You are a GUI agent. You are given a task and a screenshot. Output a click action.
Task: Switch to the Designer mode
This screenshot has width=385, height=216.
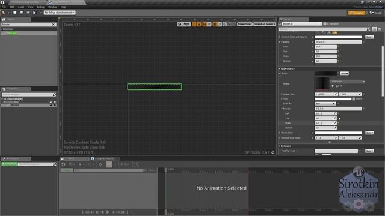click(x=357, y=13)
